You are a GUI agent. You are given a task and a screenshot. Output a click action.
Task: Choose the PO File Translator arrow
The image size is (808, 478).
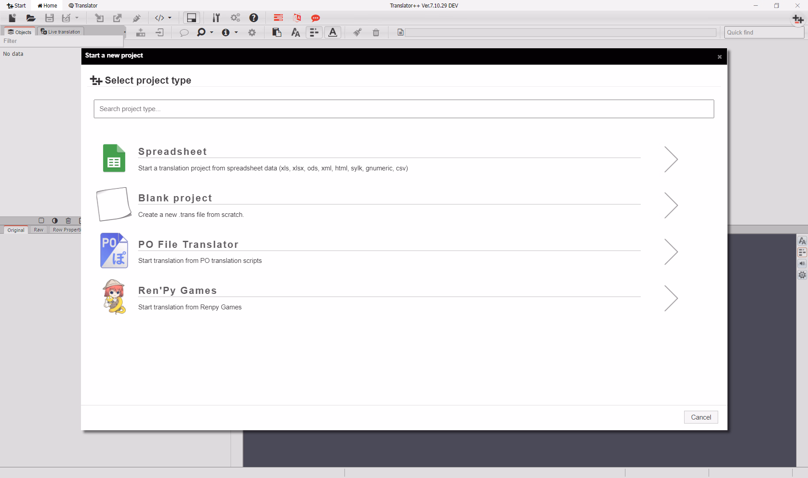click(671, 252)
